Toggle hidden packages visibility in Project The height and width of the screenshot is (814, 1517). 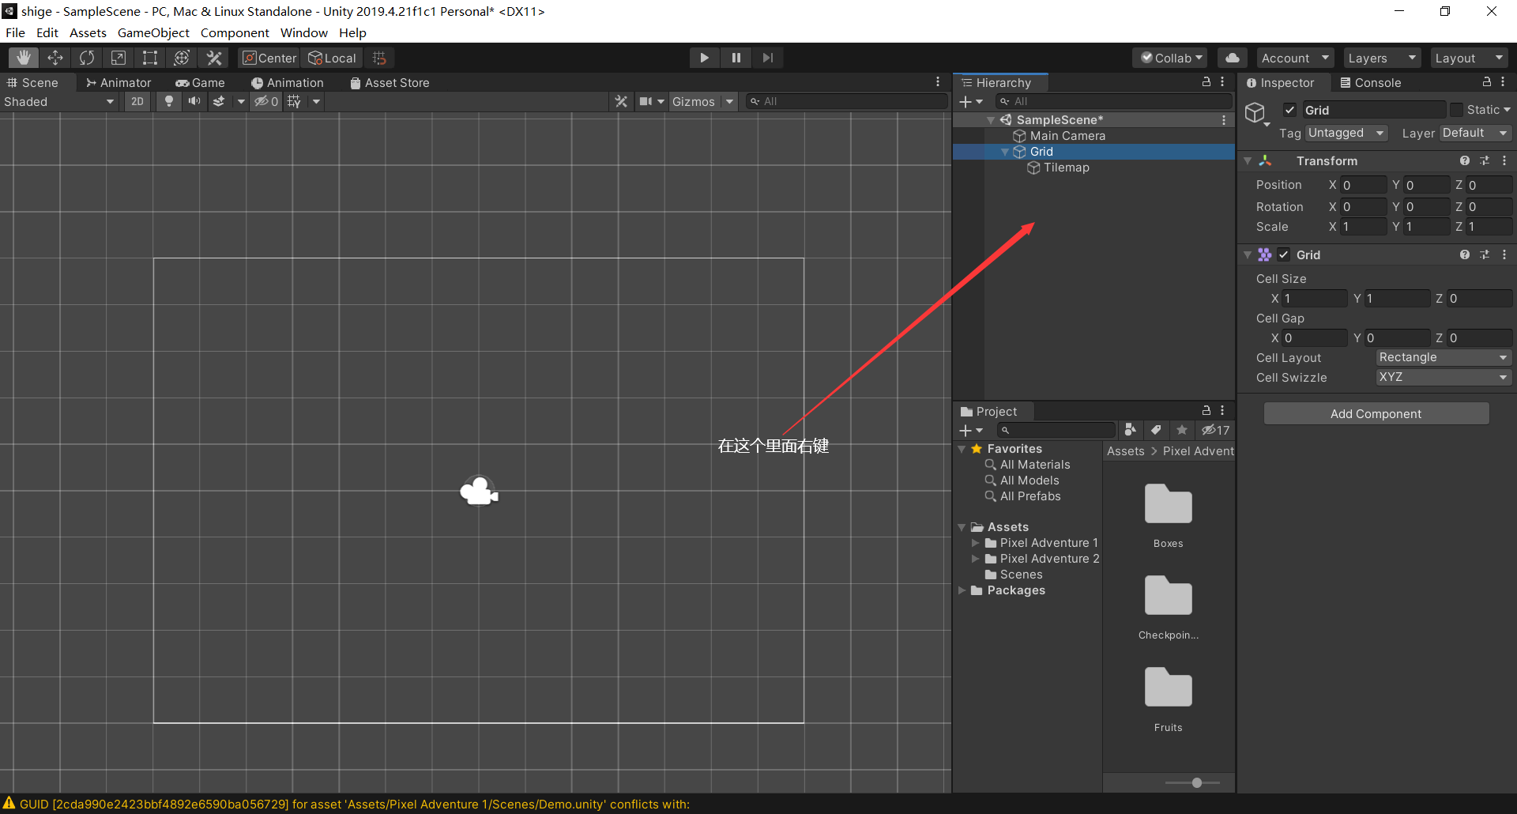pyautogui.click(x=1216, y=430)
